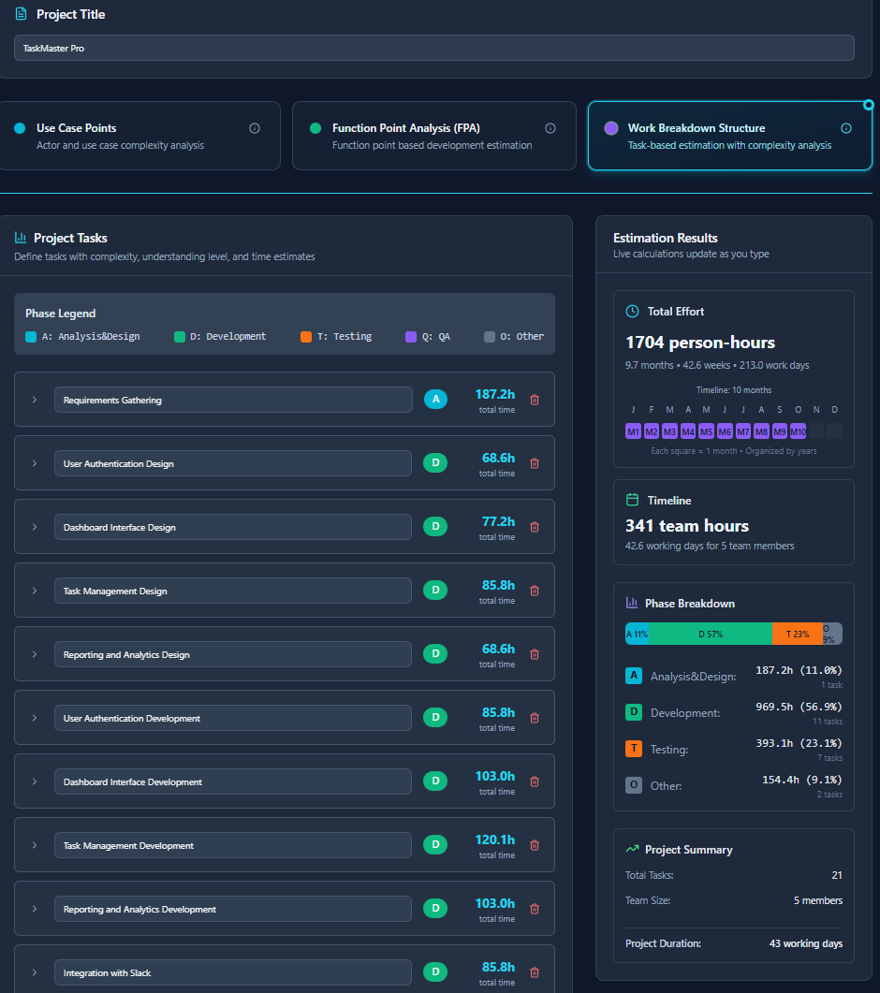Click the 43 working days duration value
The height and width of the screenshot is (993, 880).
[x=806, y=943]
